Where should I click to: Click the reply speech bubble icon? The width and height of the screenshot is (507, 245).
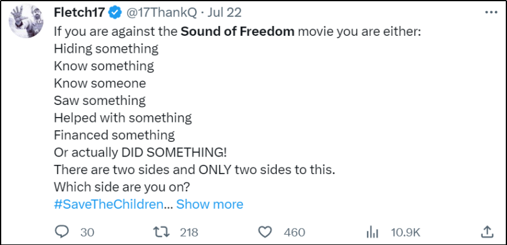(x=62, y=232)
